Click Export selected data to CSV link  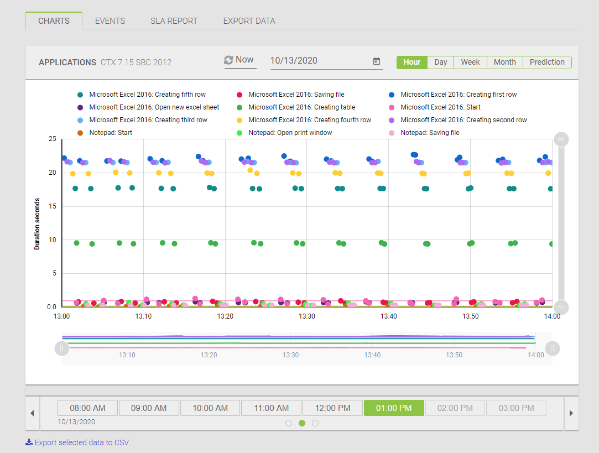click(81, 442)
